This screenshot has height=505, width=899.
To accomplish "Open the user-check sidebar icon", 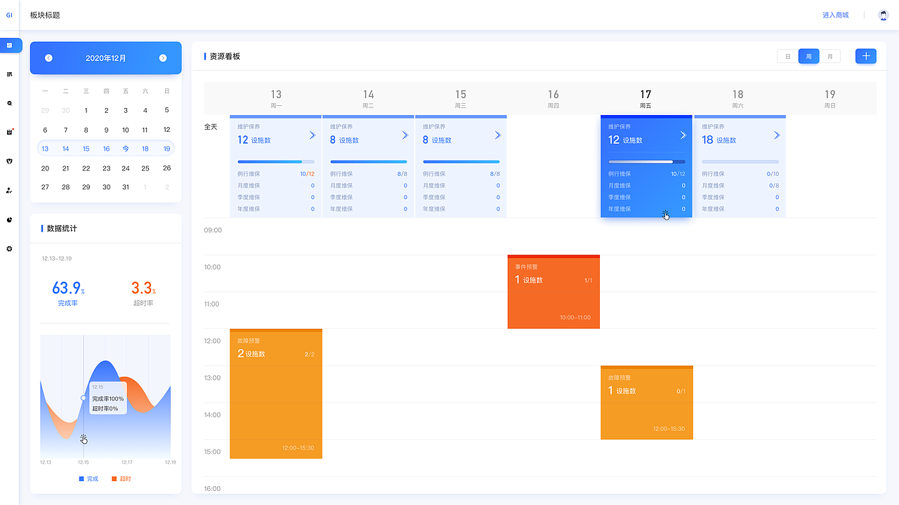I will [x=9, y=190].
